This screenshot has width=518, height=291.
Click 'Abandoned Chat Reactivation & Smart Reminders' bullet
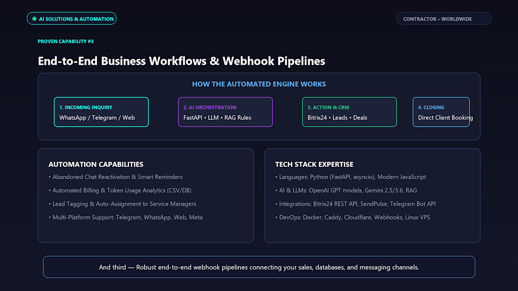(x=116, y=177)
